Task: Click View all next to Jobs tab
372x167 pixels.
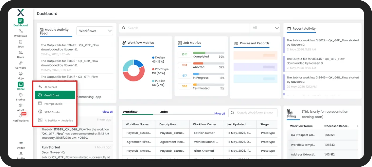Action: [x=220, y=114]
